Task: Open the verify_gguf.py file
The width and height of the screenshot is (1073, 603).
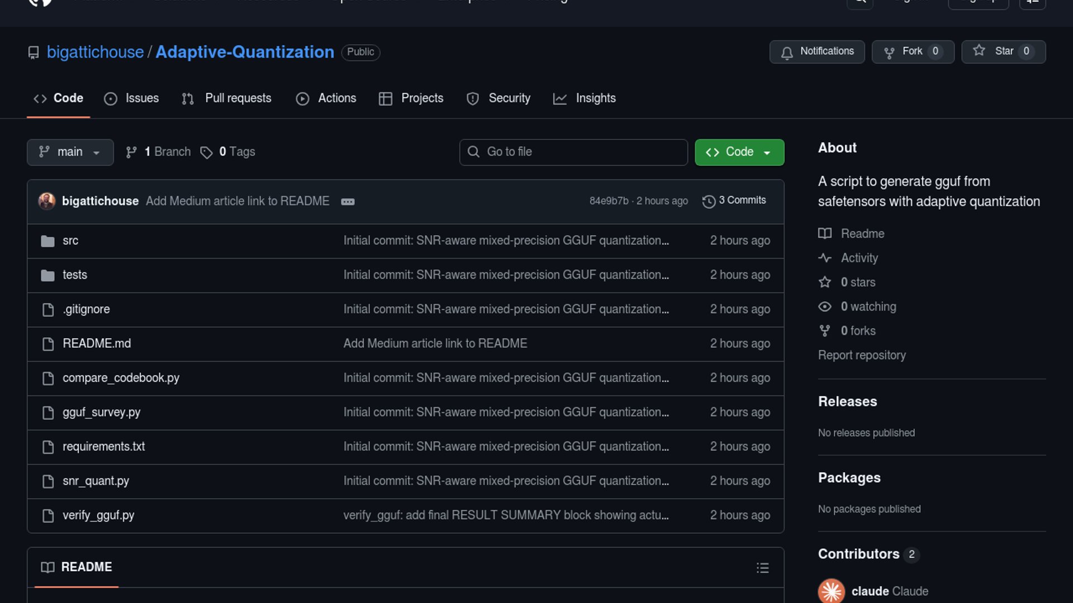Action: (98, 515)
